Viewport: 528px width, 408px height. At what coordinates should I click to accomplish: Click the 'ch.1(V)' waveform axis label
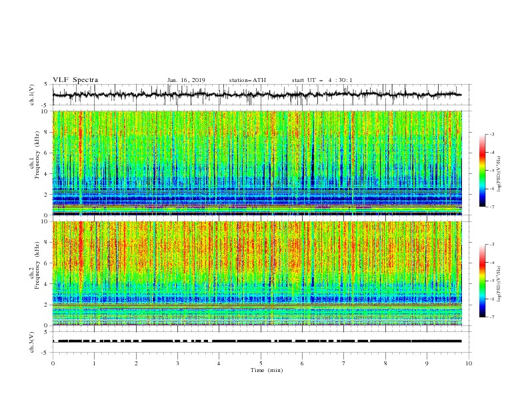pos(32,95)
